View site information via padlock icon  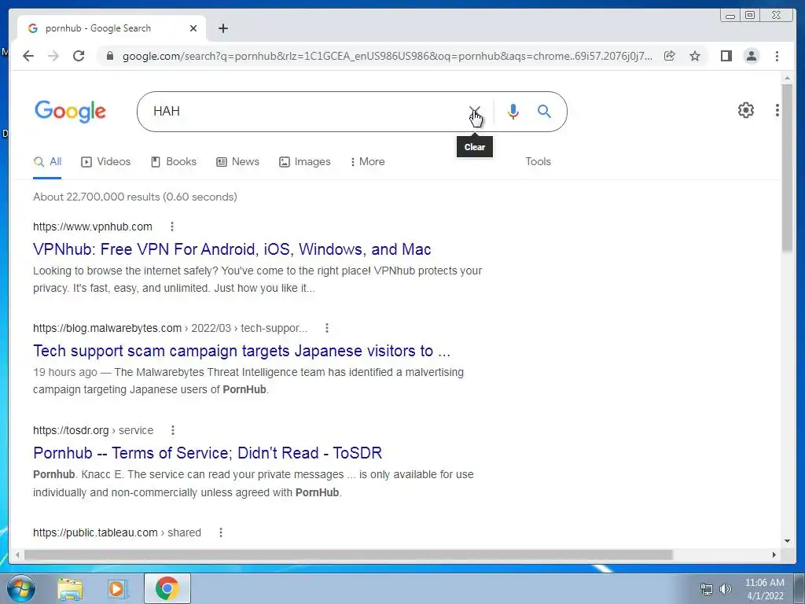[x=109, y=56]
